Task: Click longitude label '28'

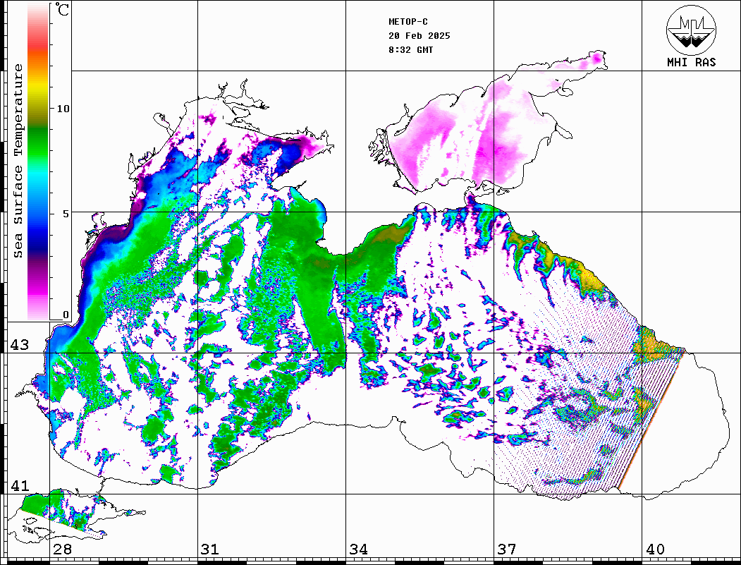Action: click(62, 549)
